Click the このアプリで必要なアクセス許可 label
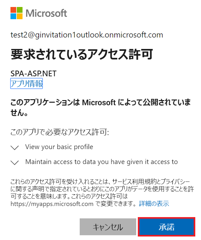The image size is (201, 240). pos(60,132)
